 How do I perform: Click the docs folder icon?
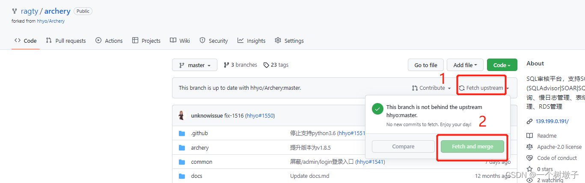pyautogui.click(x=182, y=176)
